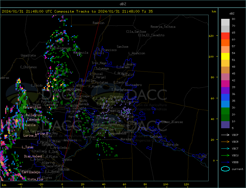Click the S_MARTIN map label

pyautogui.click(x=113, y=111)
